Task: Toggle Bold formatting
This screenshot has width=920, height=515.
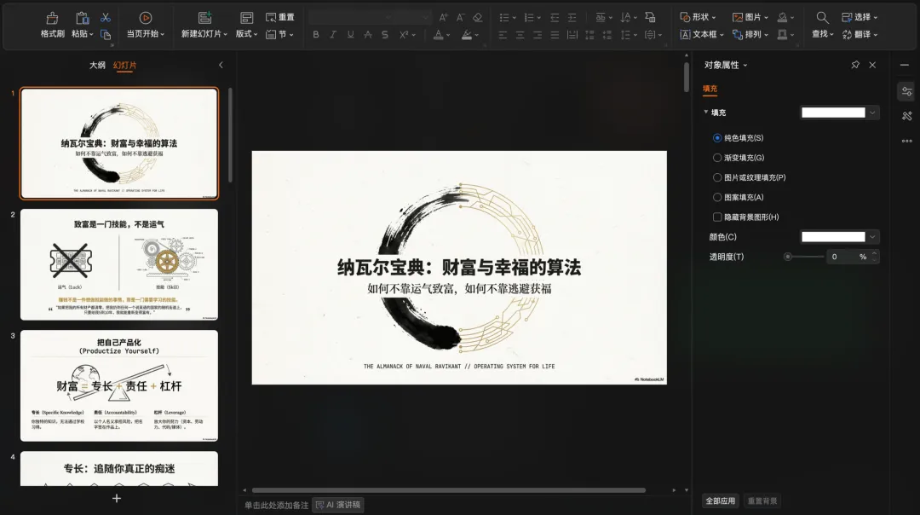Action: (x=316, y=35)
